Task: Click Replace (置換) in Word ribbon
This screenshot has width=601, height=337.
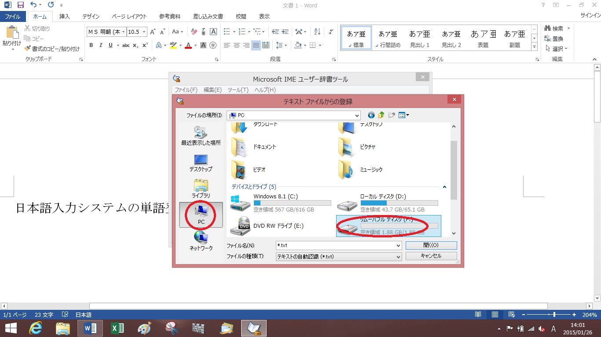Action: 554,39
